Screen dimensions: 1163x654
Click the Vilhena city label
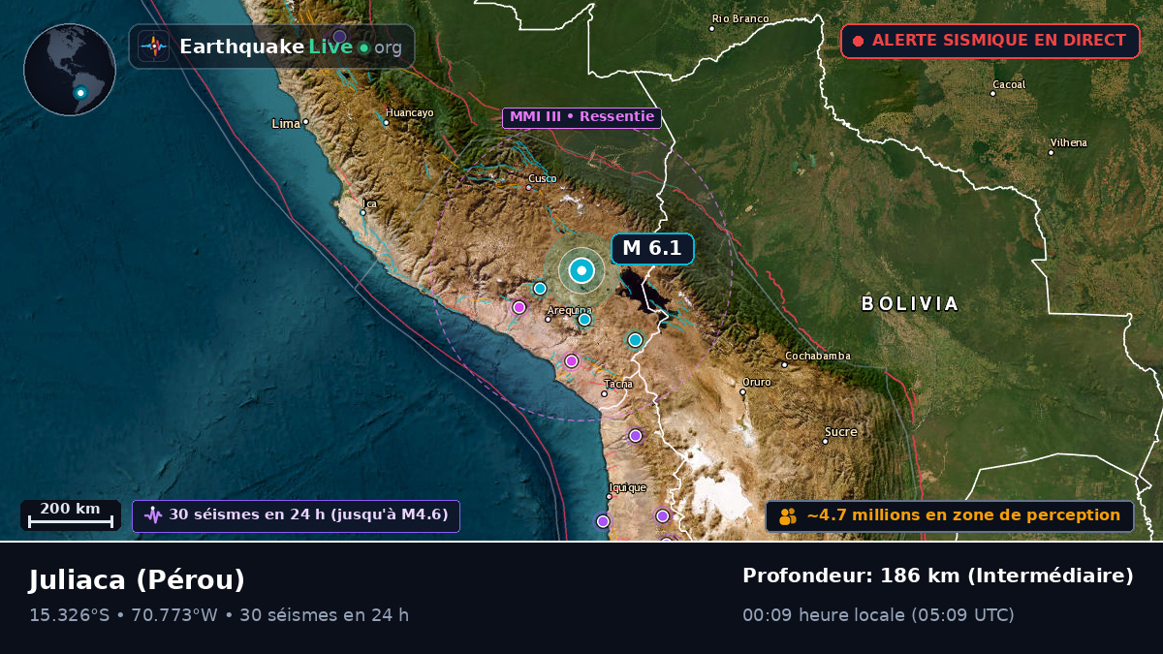point(1068,142)
